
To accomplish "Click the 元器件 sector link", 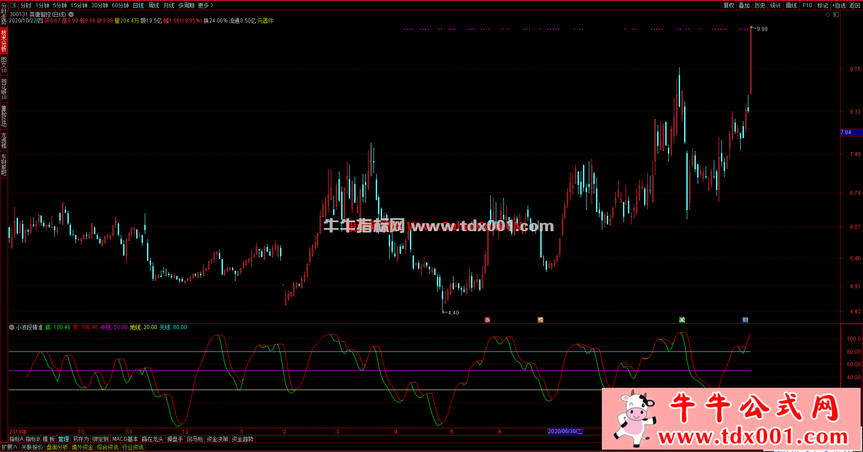I will point(265,21).
